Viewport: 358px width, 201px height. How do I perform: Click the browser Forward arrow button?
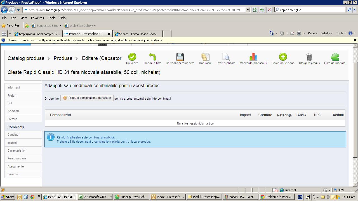12,10
